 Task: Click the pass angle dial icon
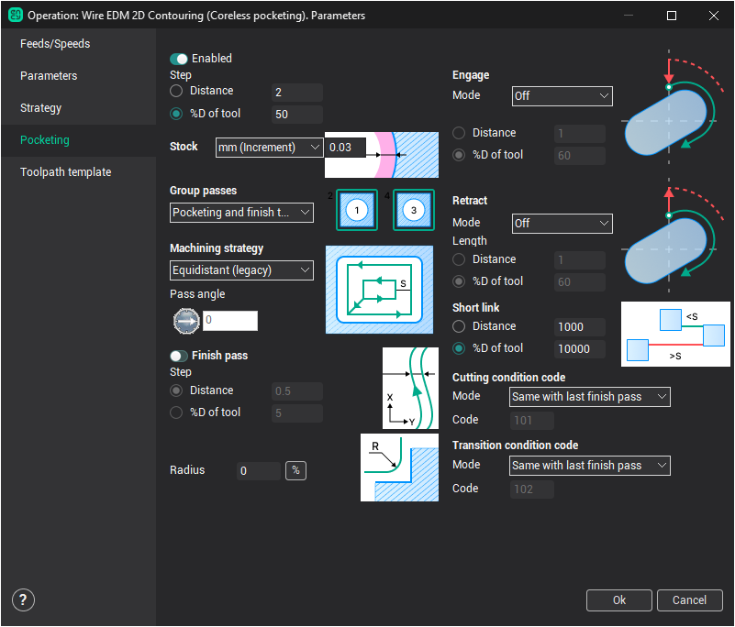186,321
